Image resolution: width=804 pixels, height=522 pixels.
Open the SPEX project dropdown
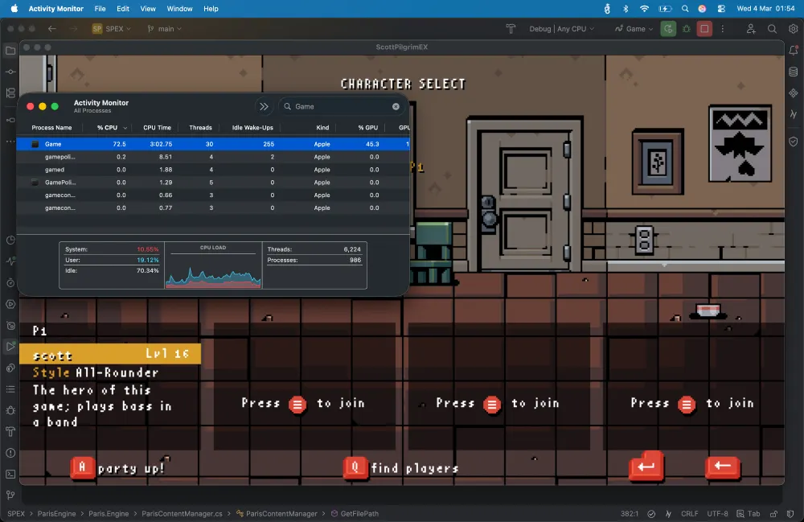pos(113,29)
